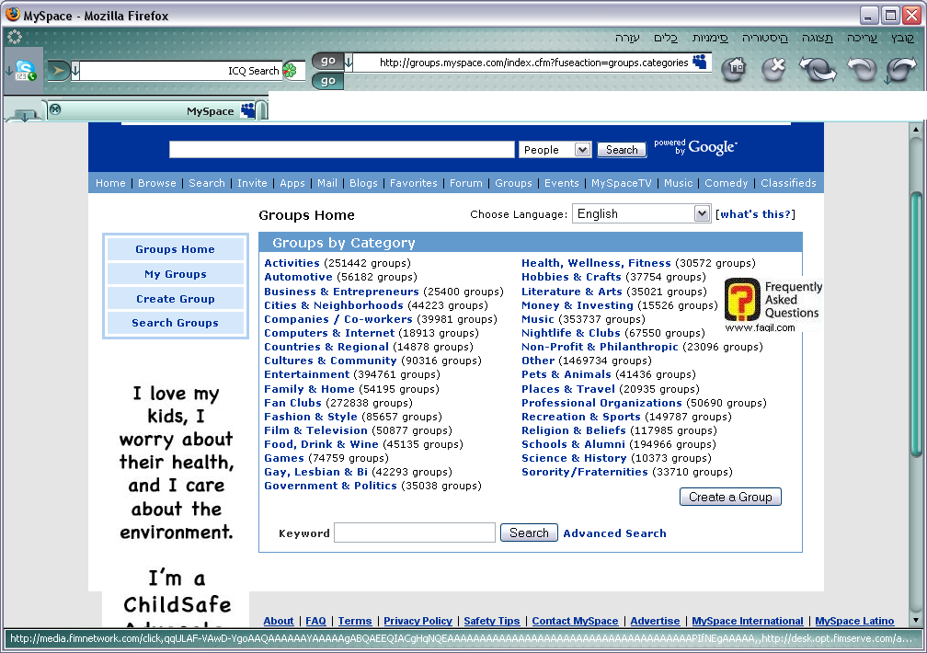Open the קובץ (File) menu
Screen dimensions: 927x653
pos(902,38)
